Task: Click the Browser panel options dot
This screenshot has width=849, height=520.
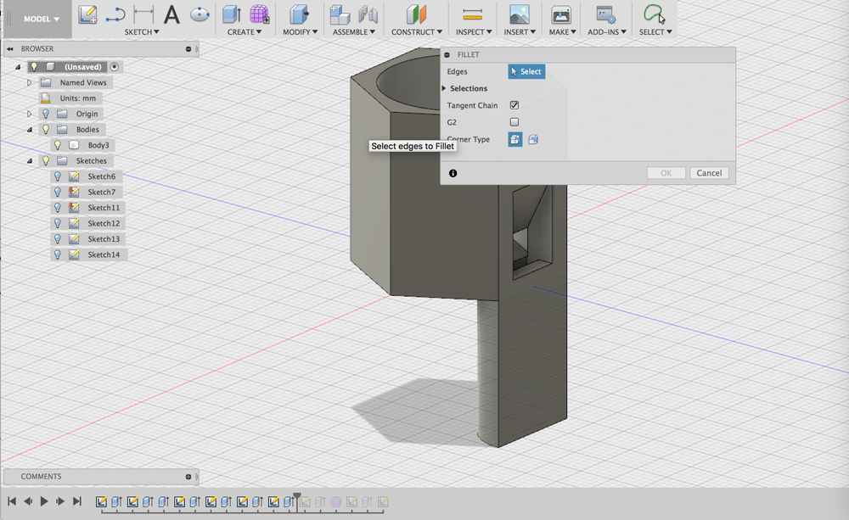Action: tap(188, 48)
